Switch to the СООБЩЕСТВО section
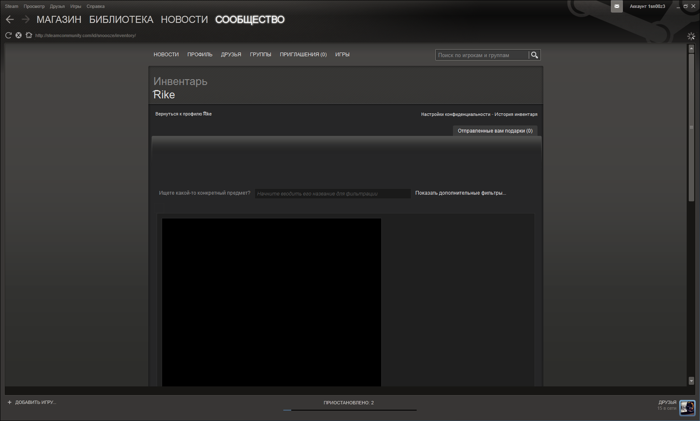700x421 pixels. click(x=250, y=20)
